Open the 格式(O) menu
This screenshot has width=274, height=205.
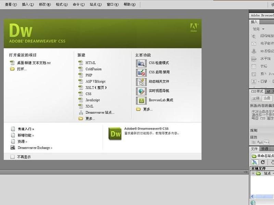click(x=62, y=4)
